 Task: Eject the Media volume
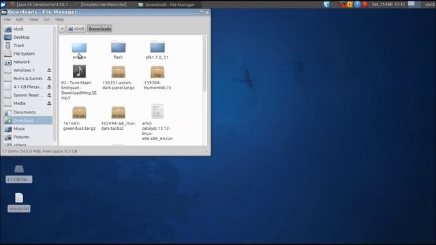49,103
